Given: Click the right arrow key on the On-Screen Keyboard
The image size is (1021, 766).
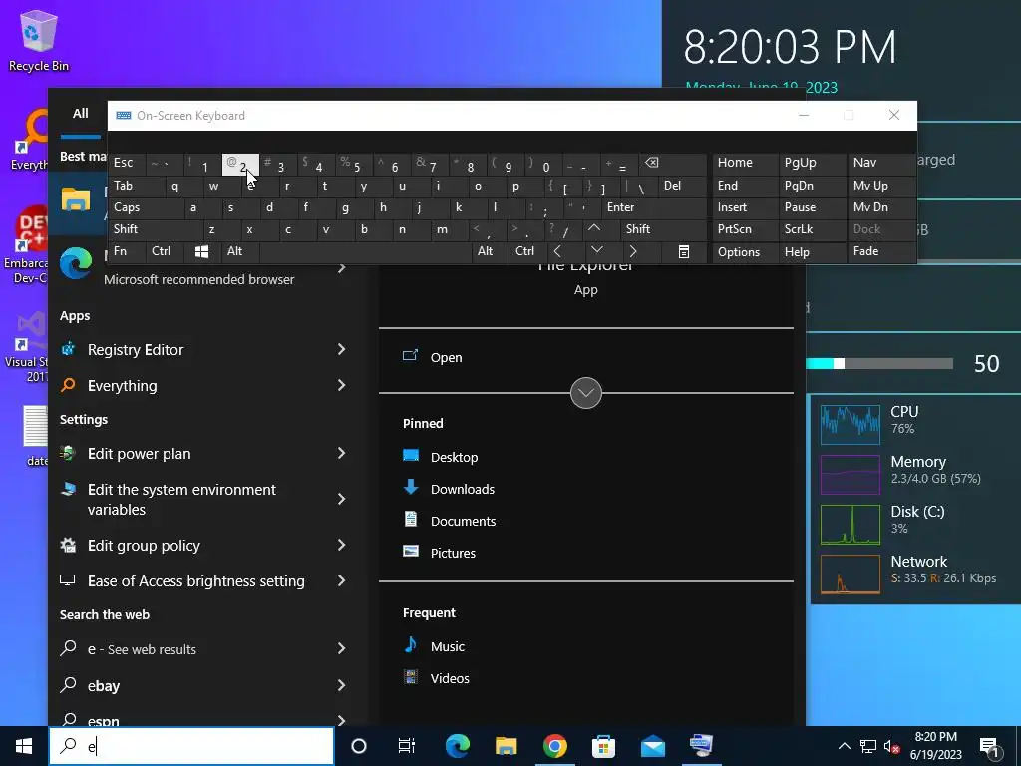Looking at the screenshot, I should [632, 251].
